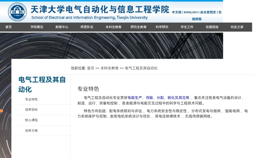Select 本科生教育 in the top navigation

[113, 27]
